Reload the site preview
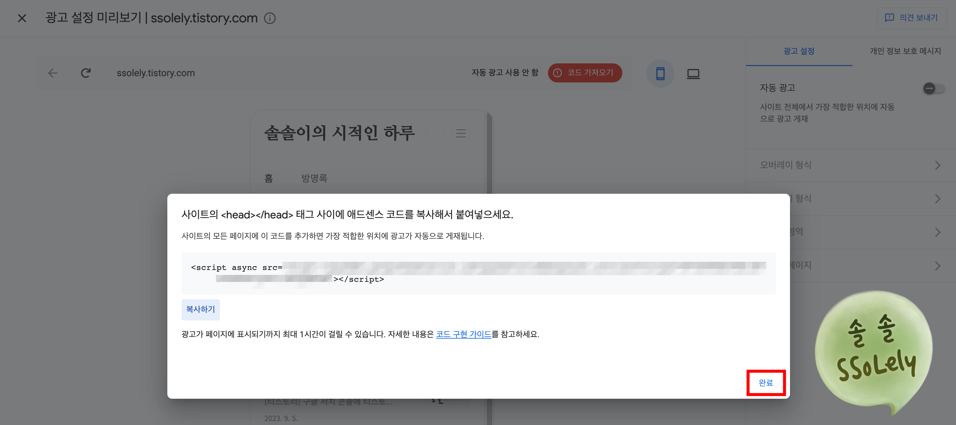Image resolution: width=956 pixels, height=425 pixels. (x=86, y=73)
